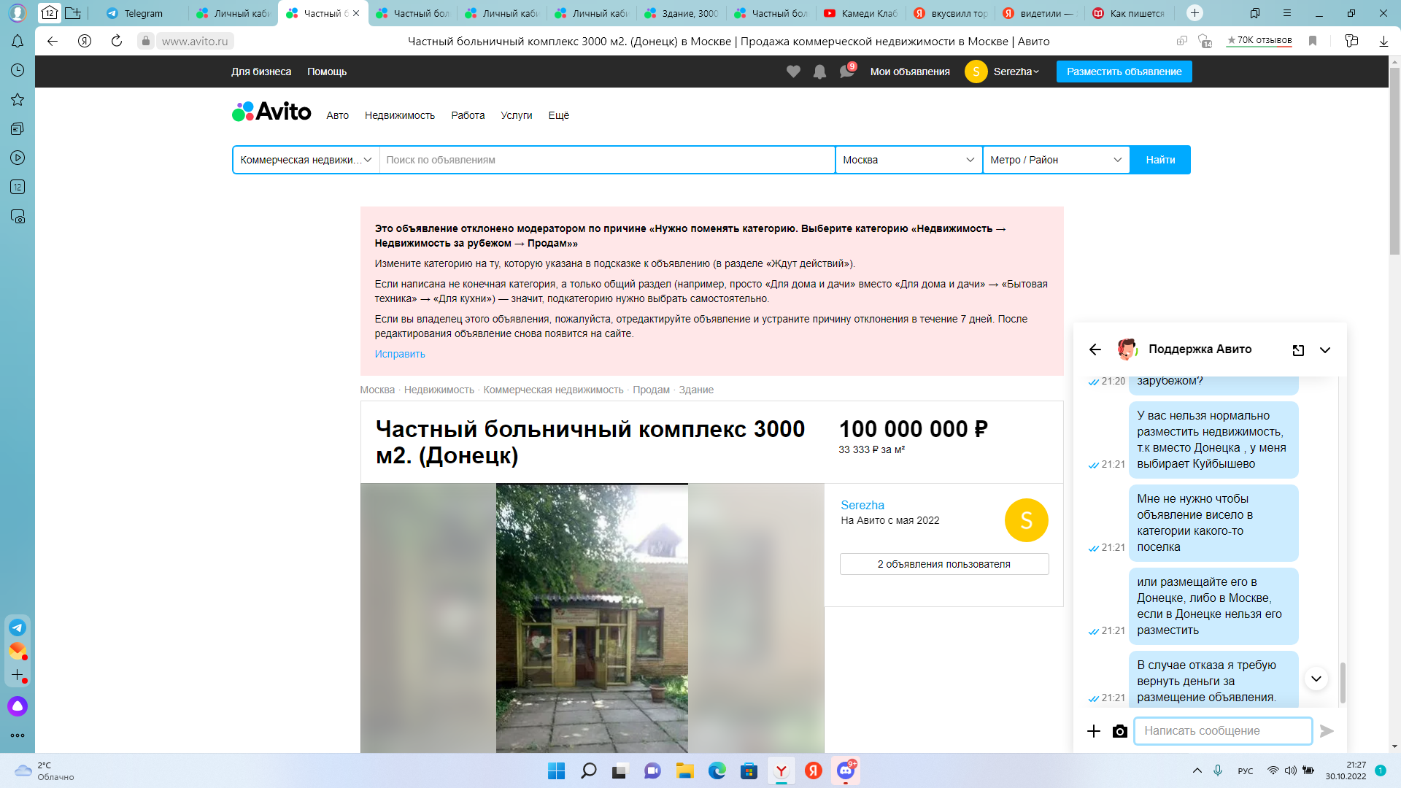Open Alice assistant icon in sidebar
This screenshot has width=1401, height=788.
pyautogui.click(x=18, y=706)
